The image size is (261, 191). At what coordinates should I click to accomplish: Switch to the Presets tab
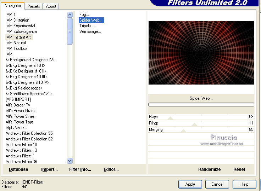pyautogui.click(x=33, y=6)
